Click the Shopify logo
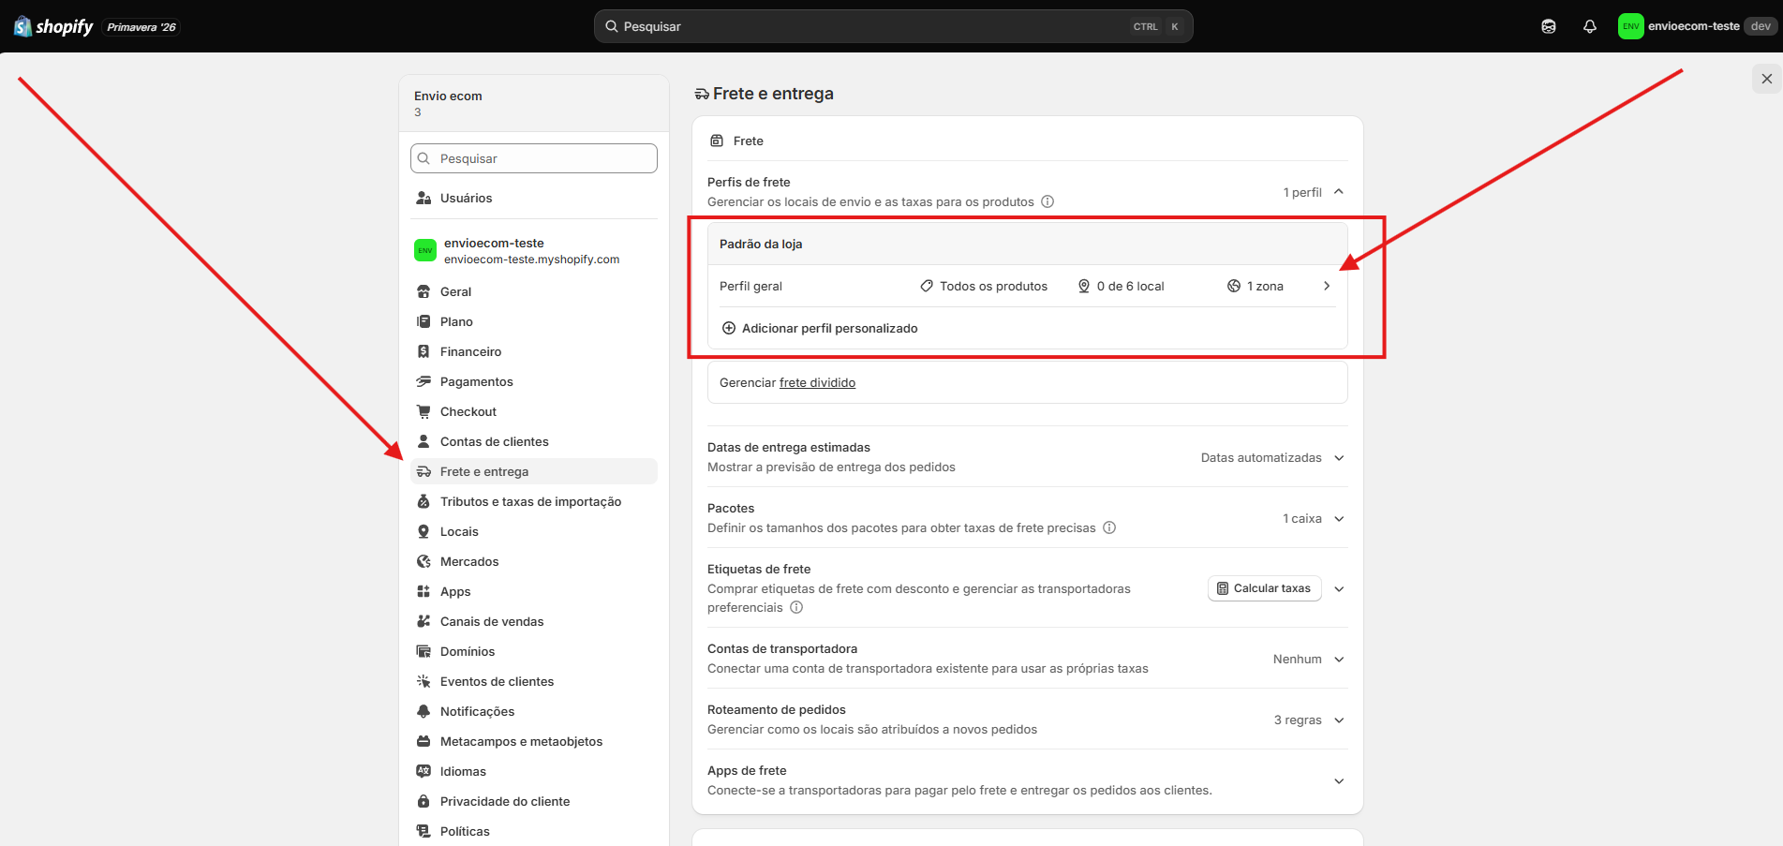 54,26
